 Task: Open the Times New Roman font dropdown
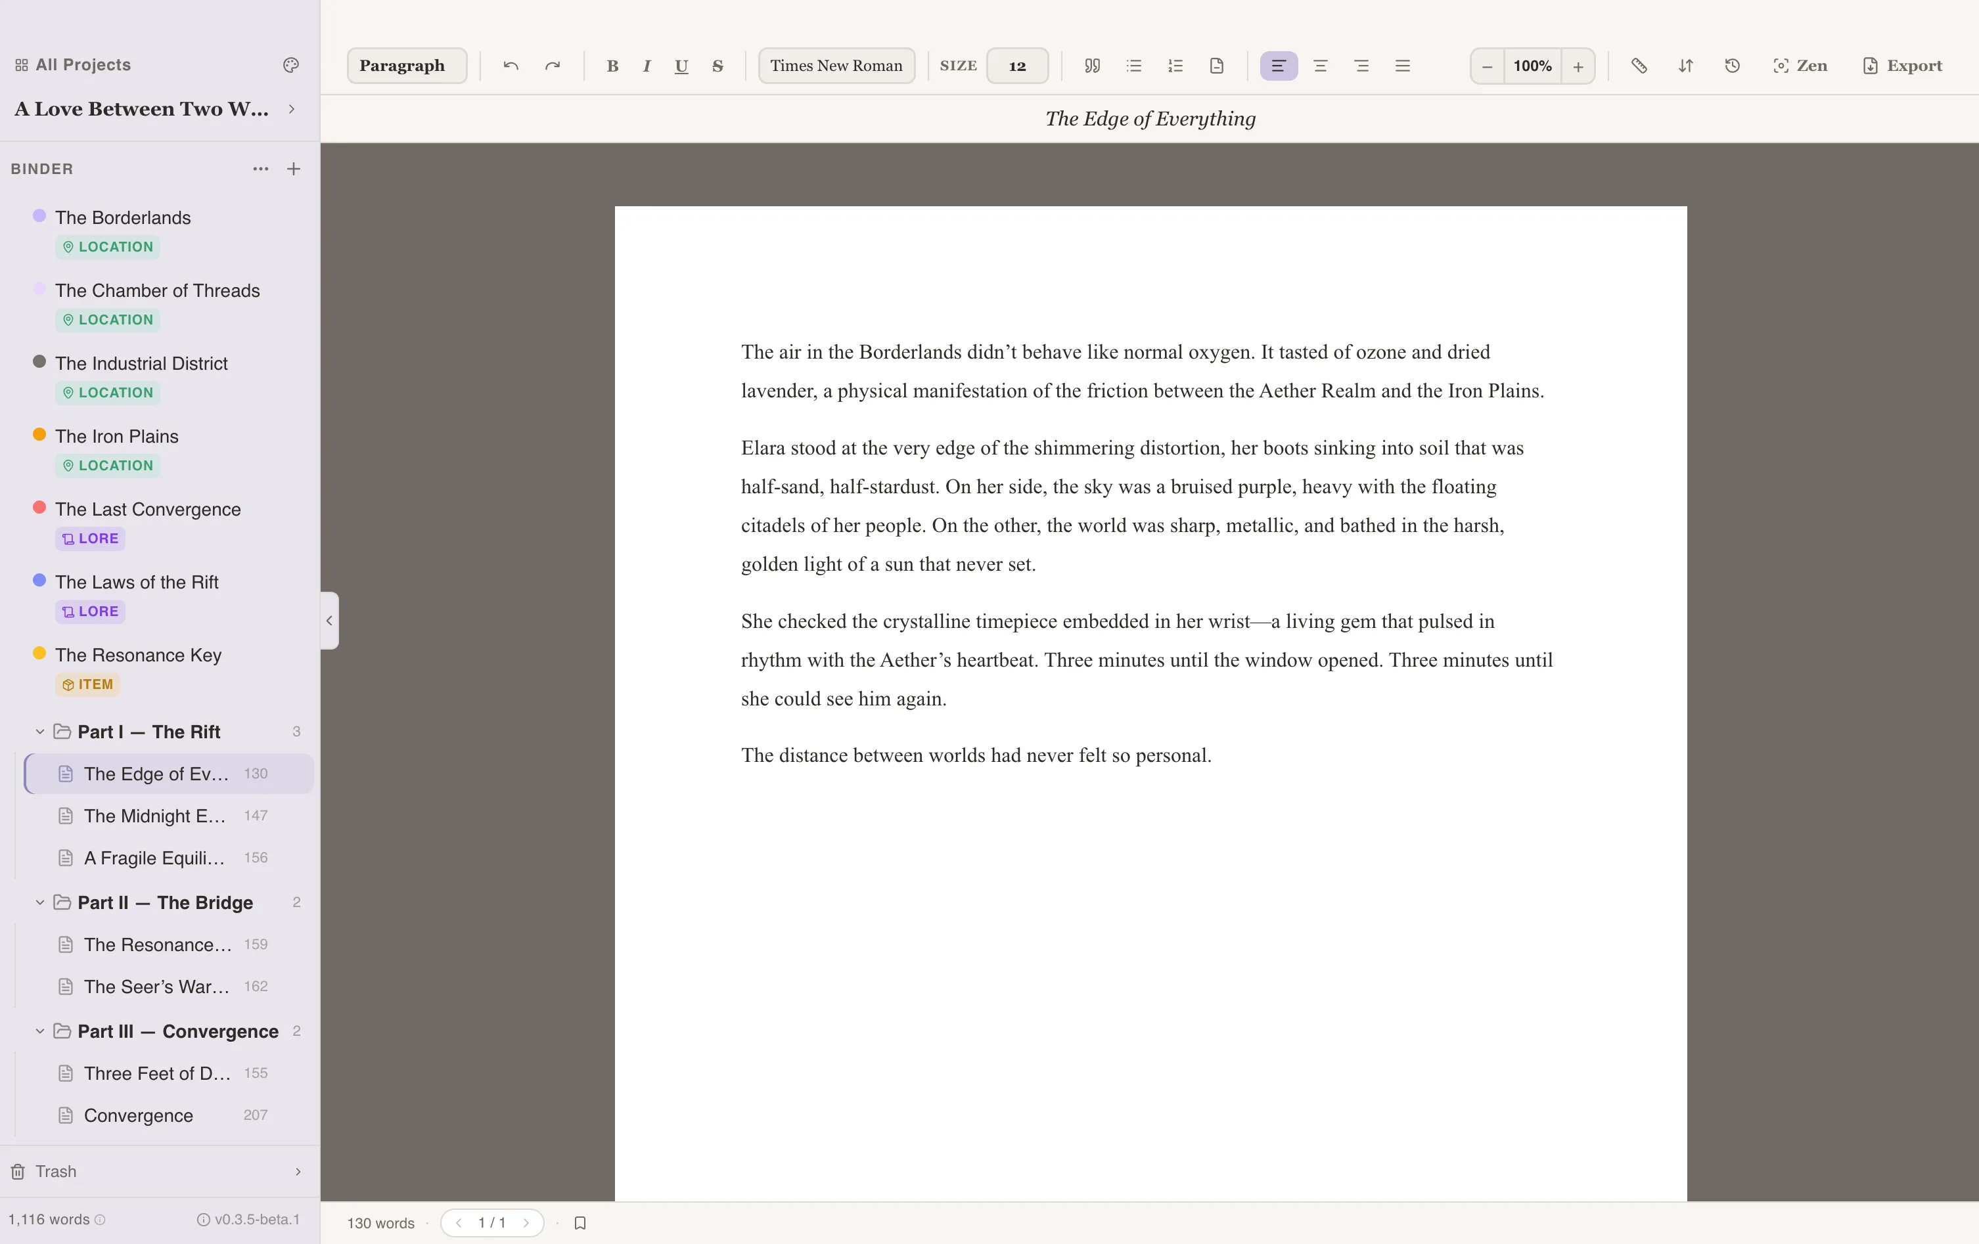pyautogui.click(x=836, y=66)
